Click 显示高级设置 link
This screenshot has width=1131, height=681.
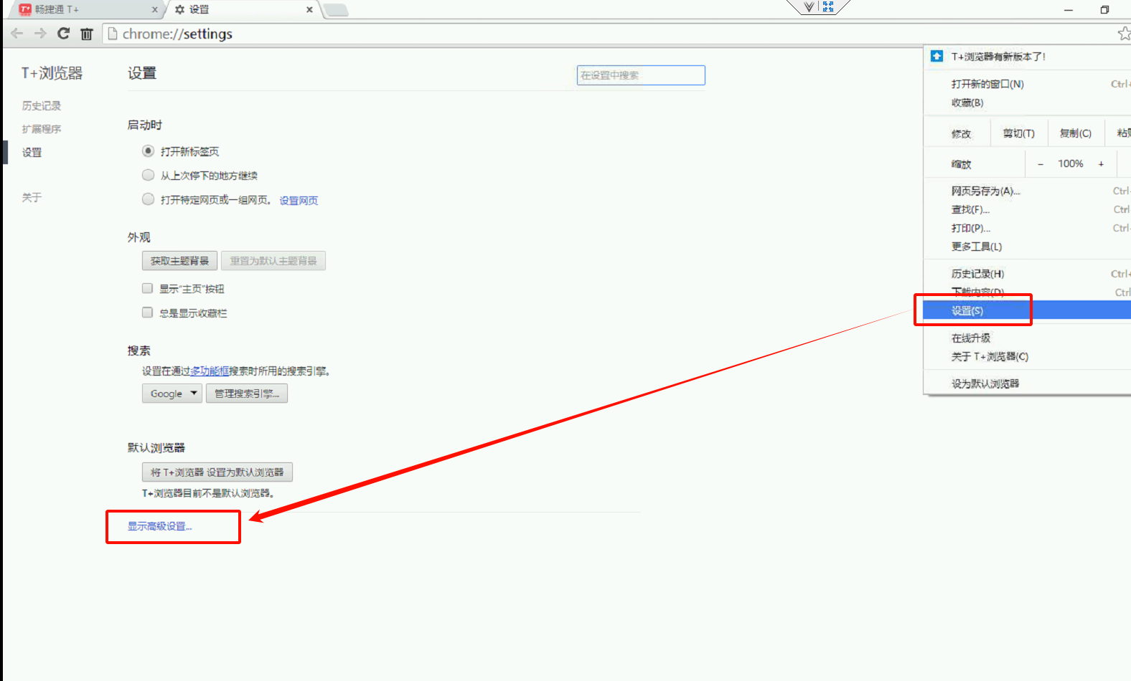(x=160, y=526)
